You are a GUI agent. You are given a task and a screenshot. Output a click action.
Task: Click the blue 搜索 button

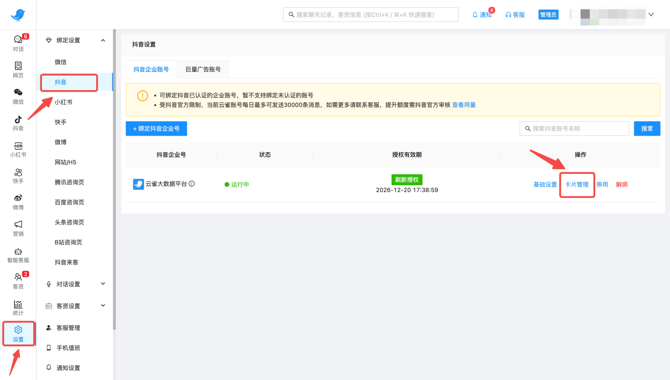pyautogui.click(x=647, y=128)
